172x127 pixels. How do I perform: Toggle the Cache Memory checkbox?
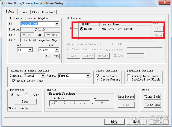click(97, 79)
